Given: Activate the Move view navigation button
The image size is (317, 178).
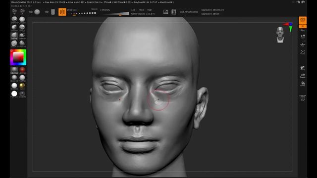Looking at the screenshot, I should click(x=303, y=68).
